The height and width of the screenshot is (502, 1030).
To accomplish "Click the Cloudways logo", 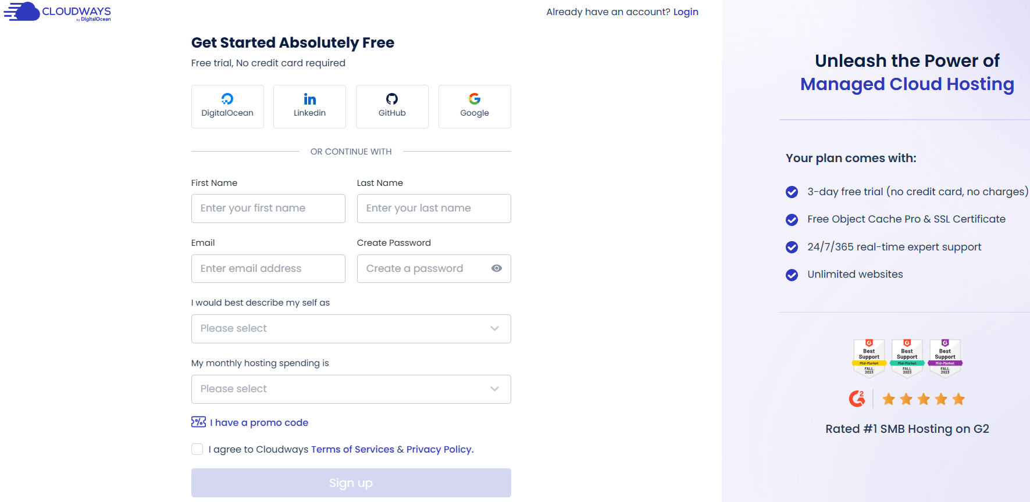I will pos(57,12).
